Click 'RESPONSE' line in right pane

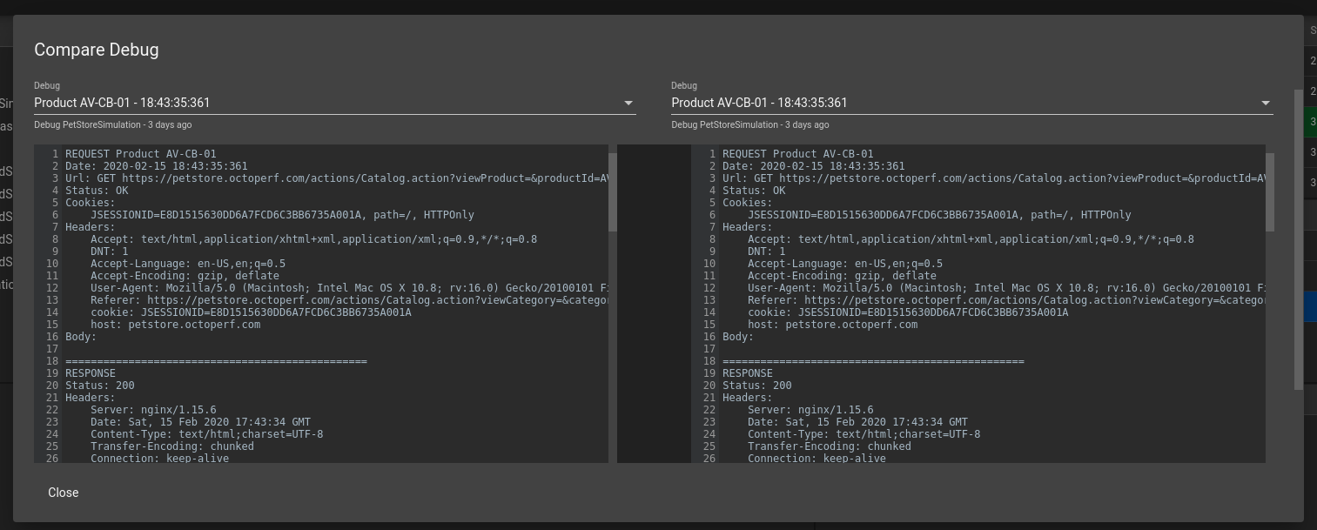[748, 373]
